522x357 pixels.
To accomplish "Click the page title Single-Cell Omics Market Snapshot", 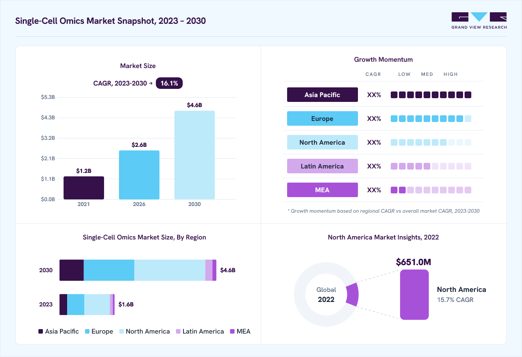I will tap(110, 21).
